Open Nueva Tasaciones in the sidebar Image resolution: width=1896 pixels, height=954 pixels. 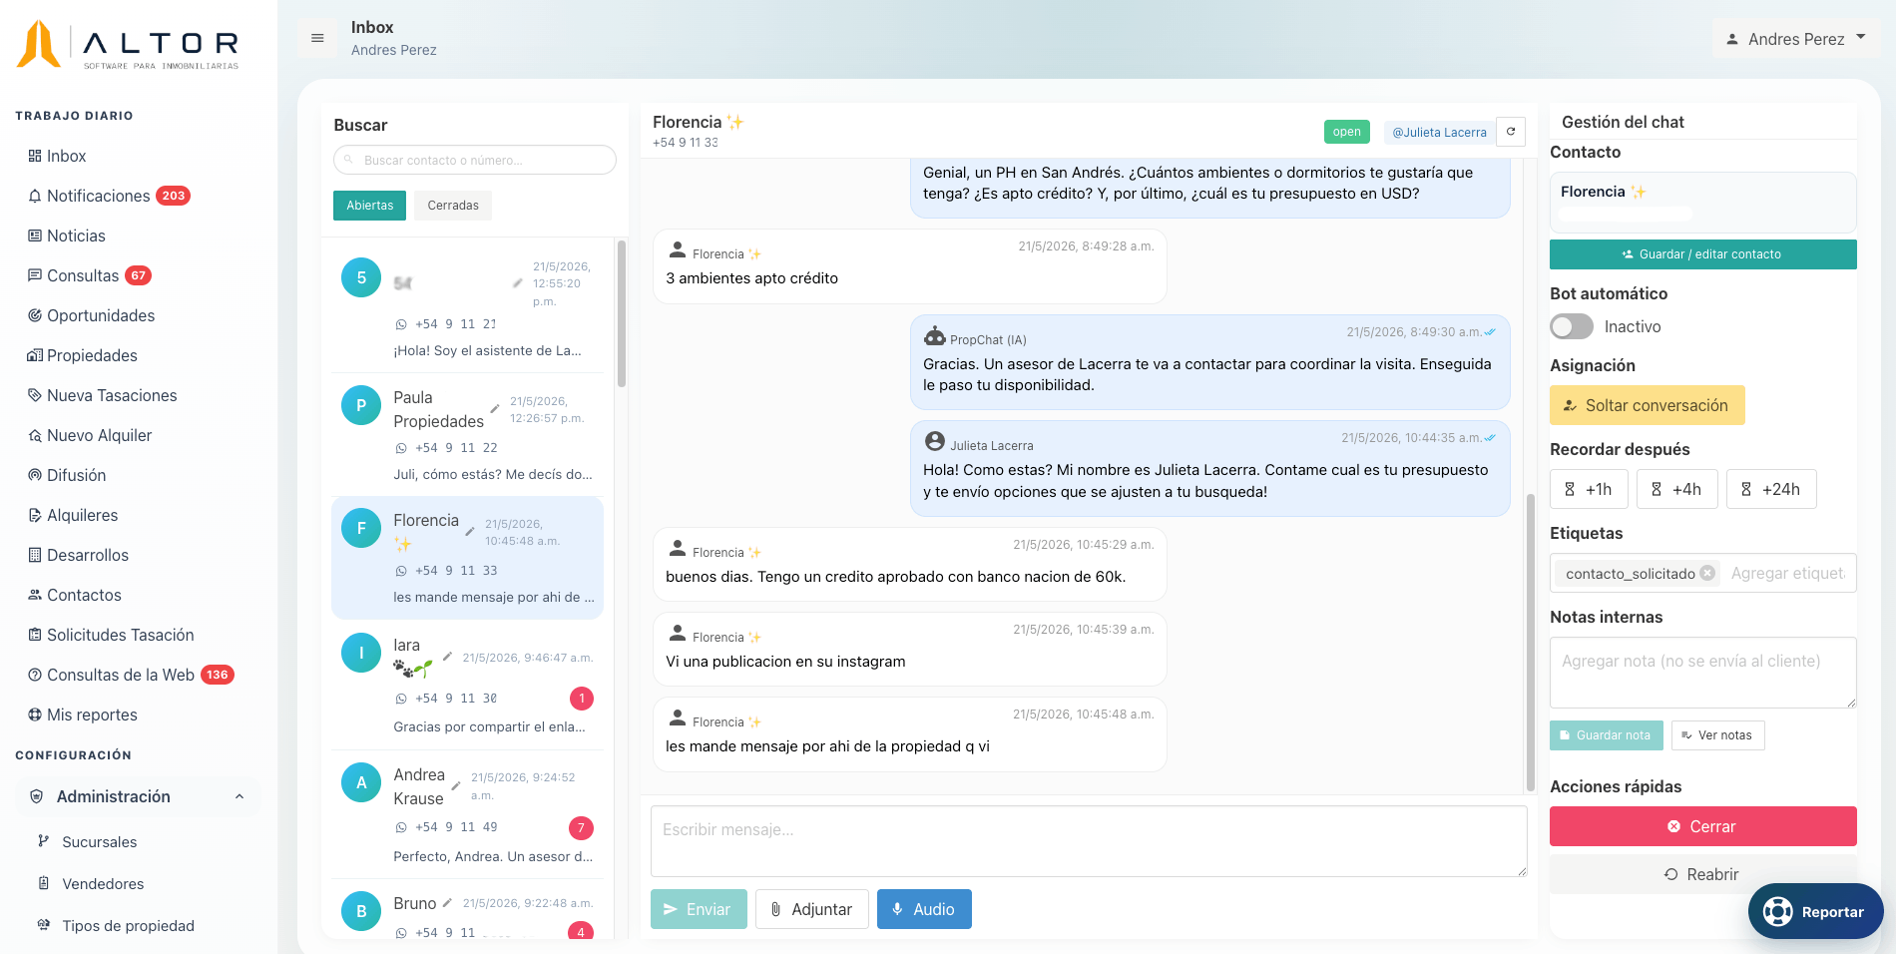tap(103, 395)
